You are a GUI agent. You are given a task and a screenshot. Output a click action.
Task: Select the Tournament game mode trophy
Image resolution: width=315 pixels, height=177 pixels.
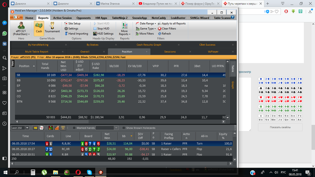click(x=52, y=27)
